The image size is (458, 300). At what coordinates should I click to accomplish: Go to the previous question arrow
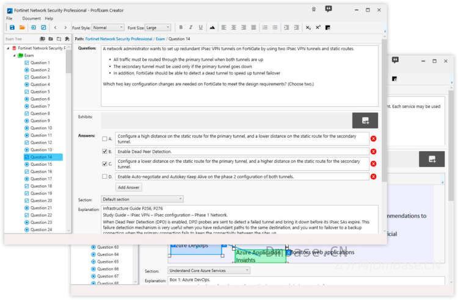click(55, 27)
